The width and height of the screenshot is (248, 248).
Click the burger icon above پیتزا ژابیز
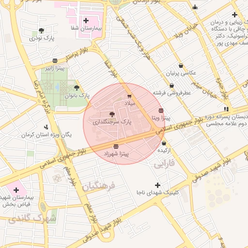click(55, 61)
